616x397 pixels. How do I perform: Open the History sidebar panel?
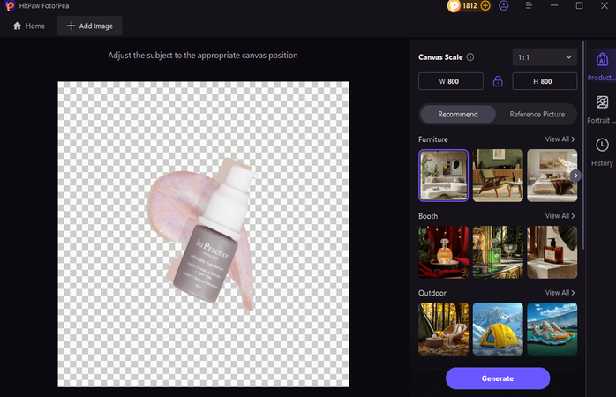click(602, 152)
